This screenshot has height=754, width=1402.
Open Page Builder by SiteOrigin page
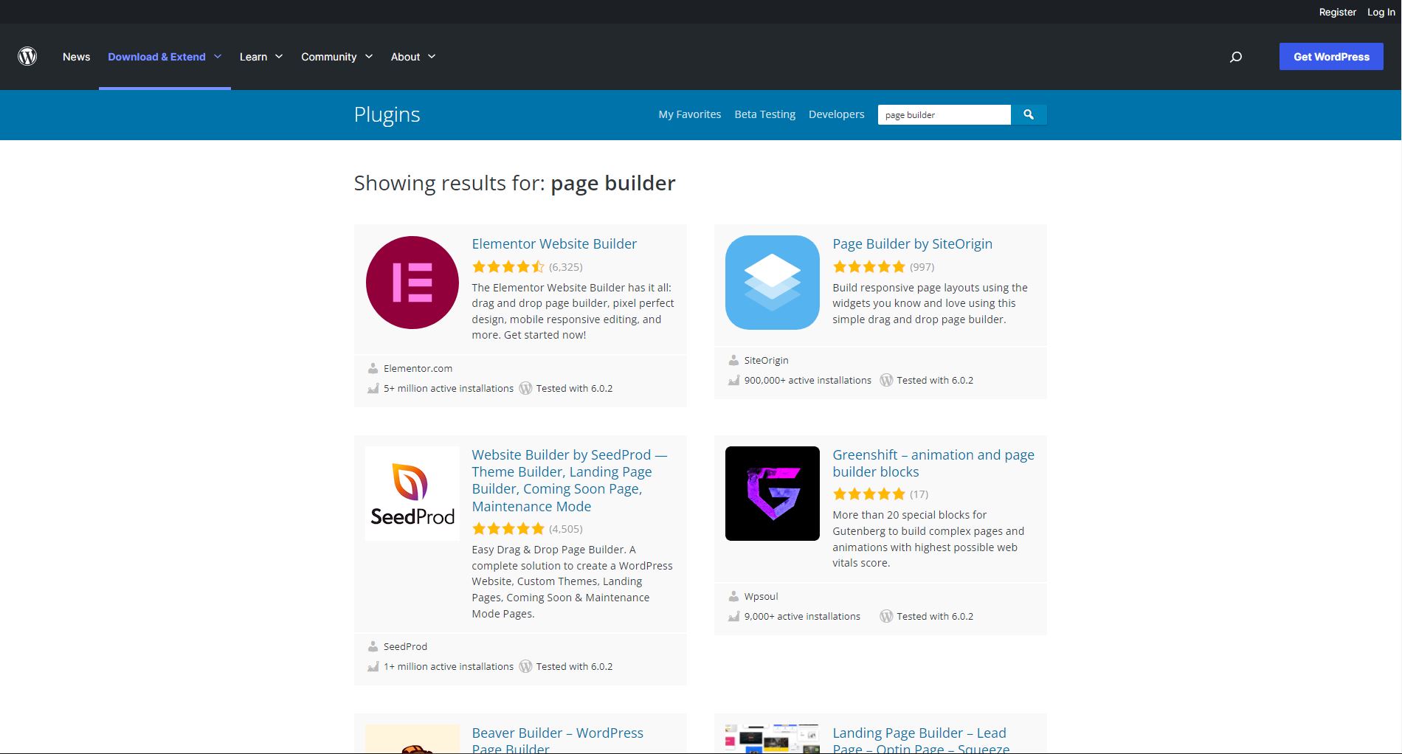[x=912, y=243]
